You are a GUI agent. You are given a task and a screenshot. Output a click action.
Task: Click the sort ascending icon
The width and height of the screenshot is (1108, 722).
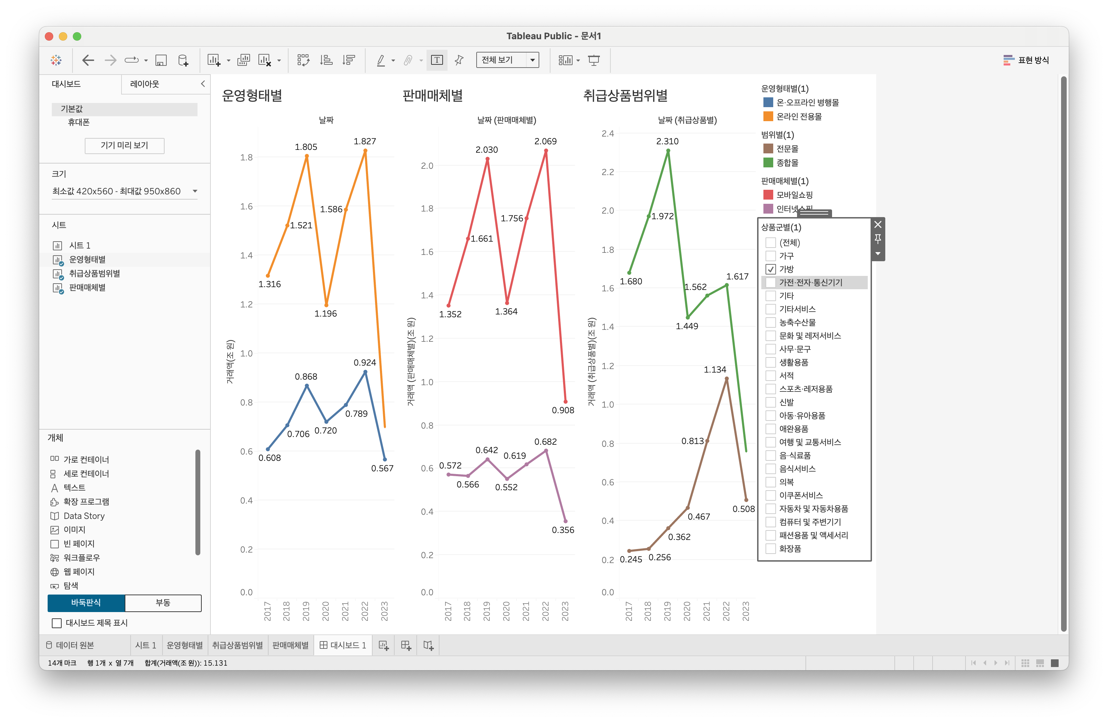pos(326,60)
